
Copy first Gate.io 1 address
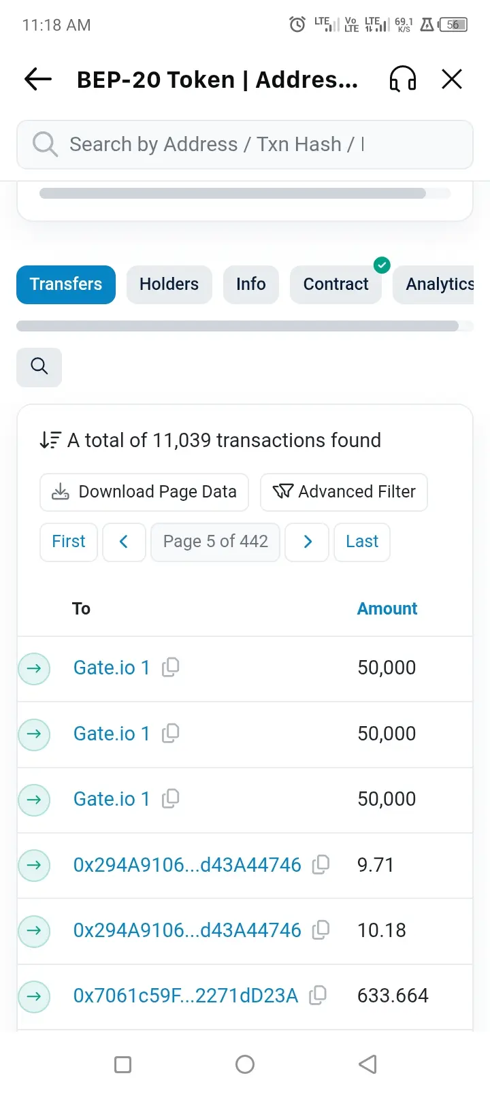[171, 667]
